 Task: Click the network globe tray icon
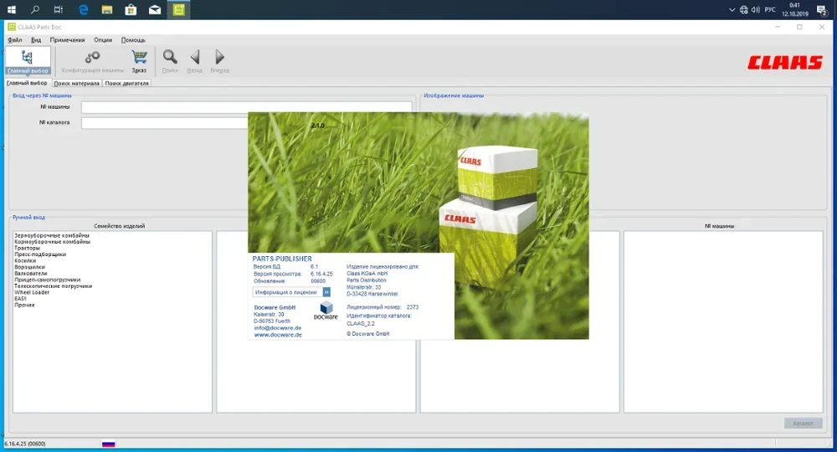click(743, 9)
